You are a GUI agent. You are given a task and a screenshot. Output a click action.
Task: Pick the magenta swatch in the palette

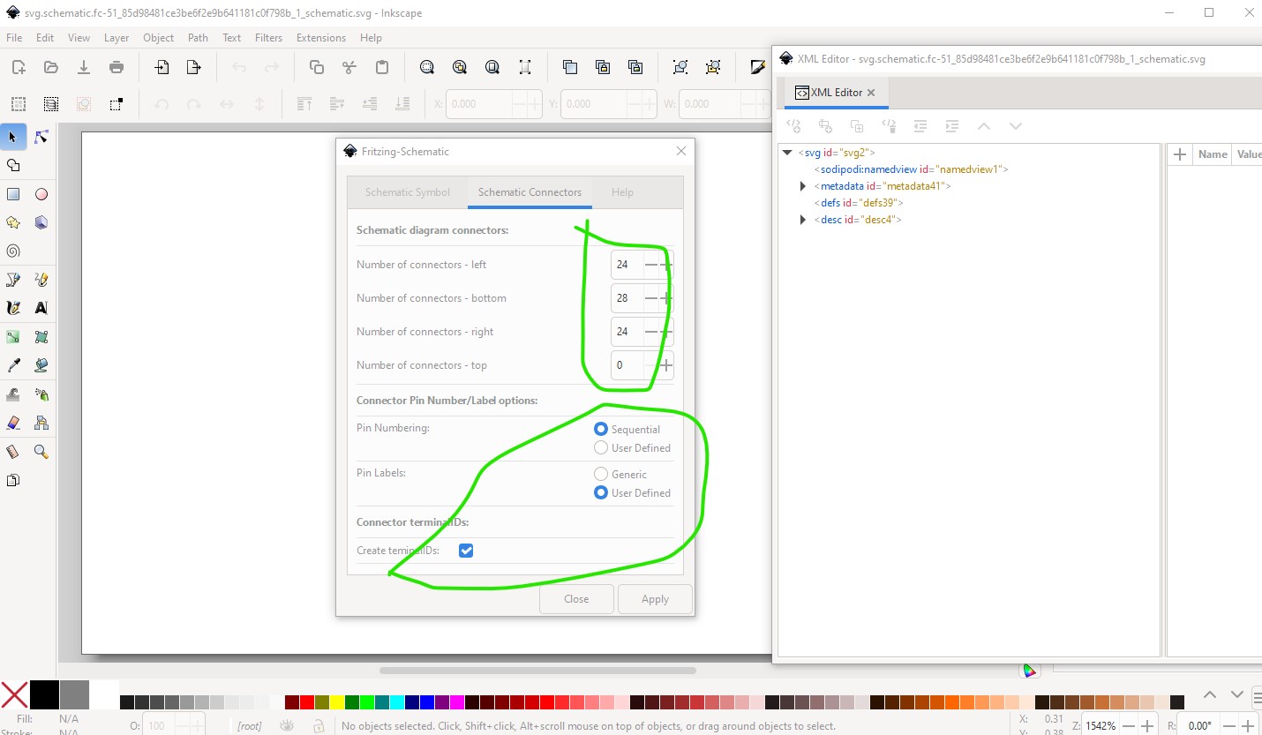pos(456,702)
